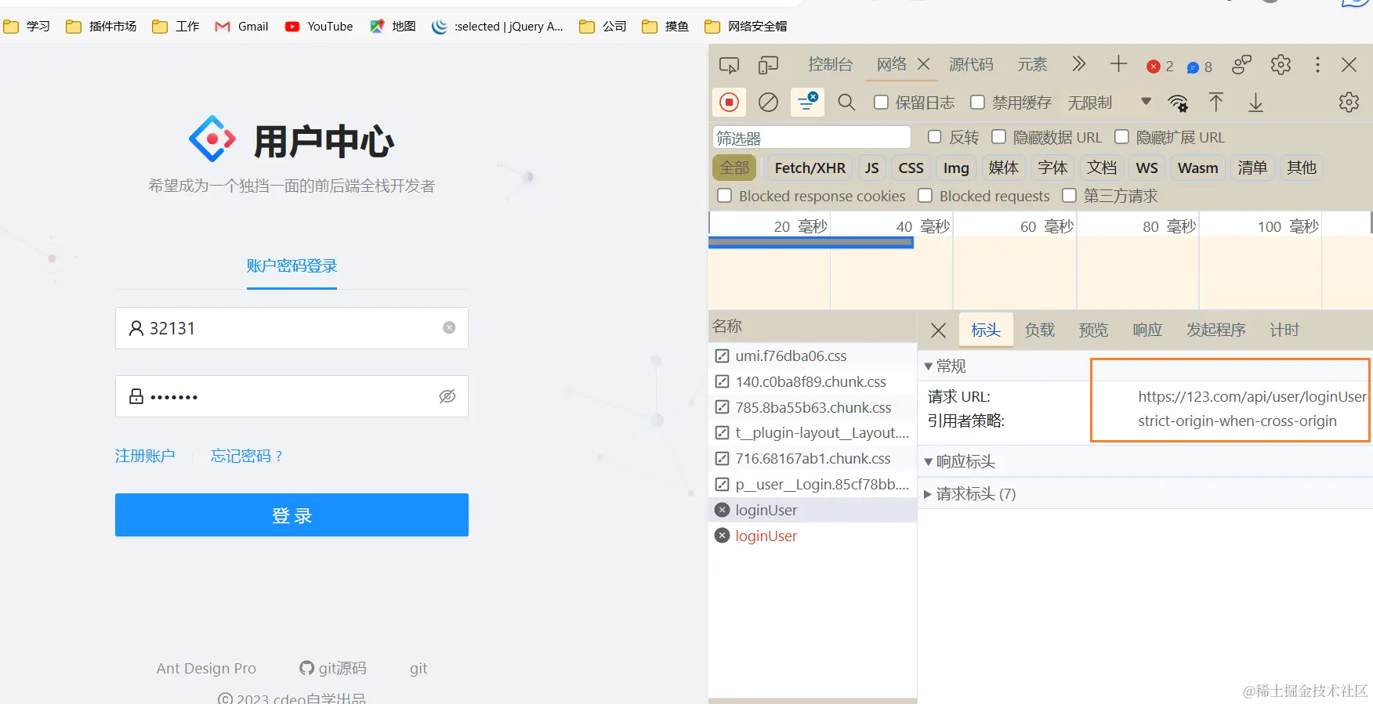
Task: Click the red error count indicator
Action: [x=1160, y=67]
